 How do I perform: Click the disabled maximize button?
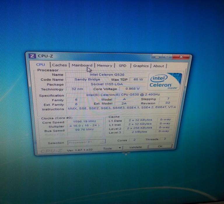point(167,57)
